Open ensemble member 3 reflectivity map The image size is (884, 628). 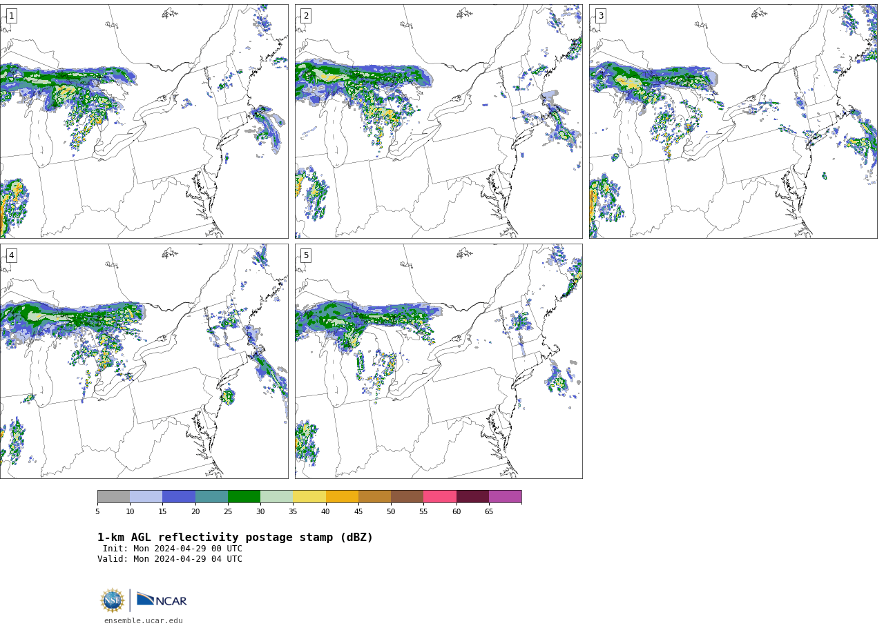click(733, 121)
